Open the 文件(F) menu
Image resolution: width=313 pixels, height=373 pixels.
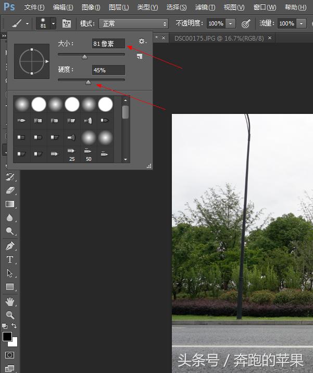[x=34, y=7]
